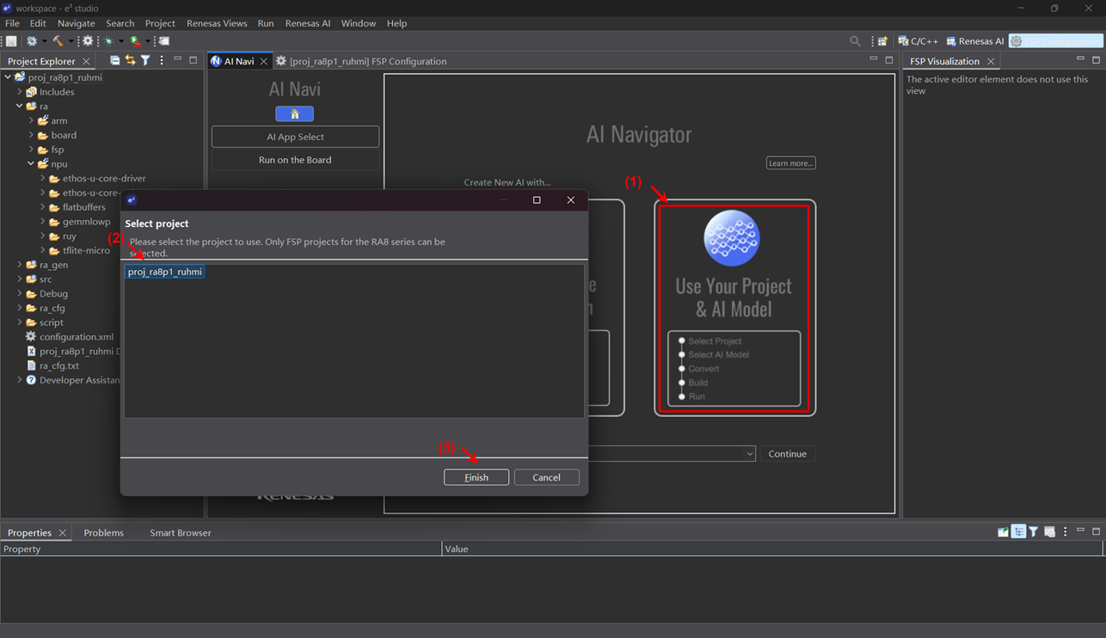Click the Continue button in AI Navigator
Image resolution: width=1106 pixels, height=638 pixels.
pyautogui.click(x=787, y=454)
